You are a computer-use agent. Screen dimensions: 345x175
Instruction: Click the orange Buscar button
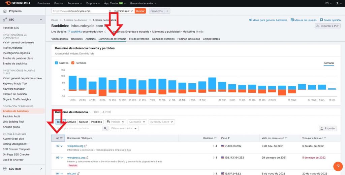pyautogui.click(x=140, y=11)
